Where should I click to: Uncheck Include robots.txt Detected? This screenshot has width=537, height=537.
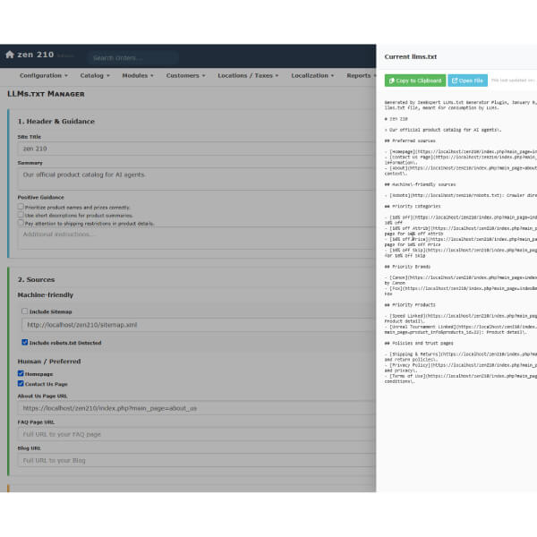click(25, 342)
